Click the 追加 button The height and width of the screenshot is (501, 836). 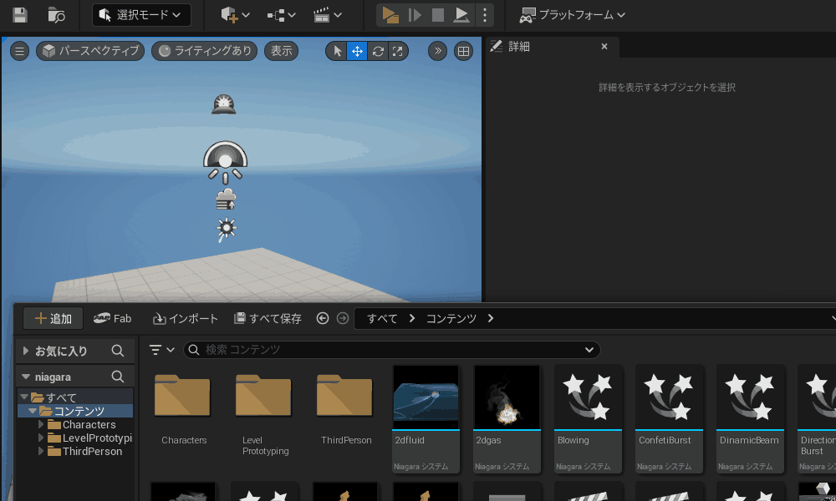53,318
